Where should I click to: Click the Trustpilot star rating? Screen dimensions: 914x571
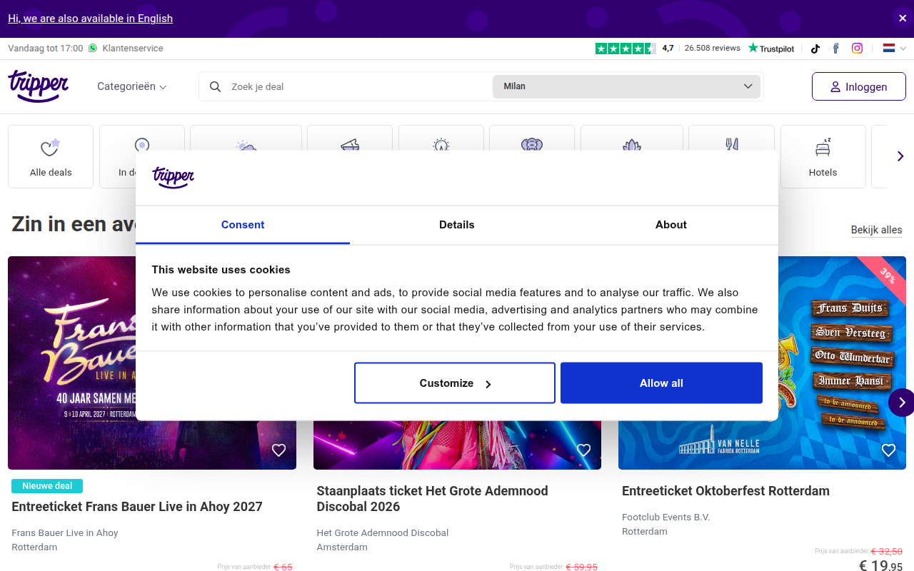pyautogui.click(x=626, y=49)
